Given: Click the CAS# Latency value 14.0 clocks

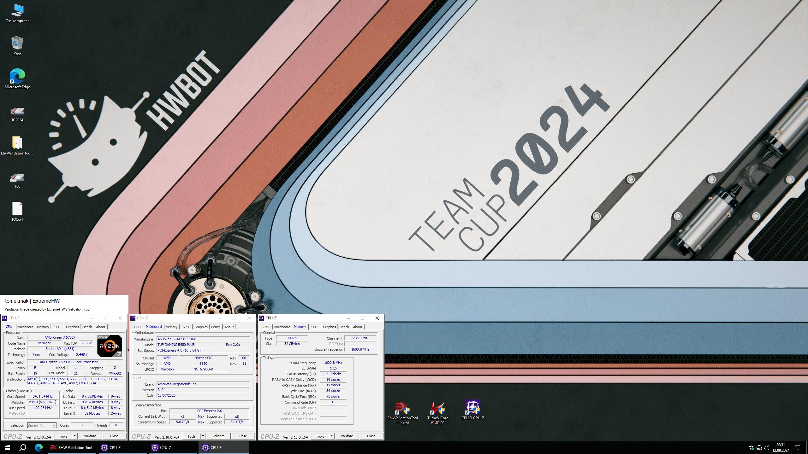Looking at the screenshot, I should [x=333, y=374].
